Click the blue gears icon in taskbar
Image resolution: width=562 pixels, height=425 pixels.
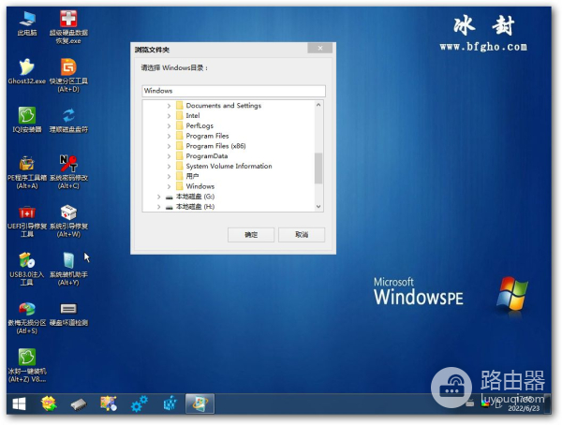point(139,404)
